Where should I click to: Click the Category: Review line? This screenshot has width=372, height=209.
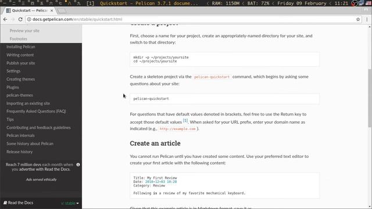tap(149, 186)
